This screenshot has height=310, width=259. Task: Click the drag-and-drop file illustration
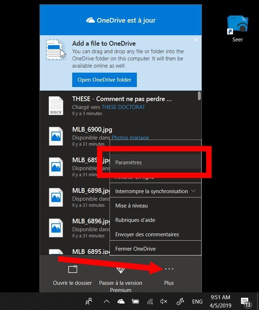(56, 50)
